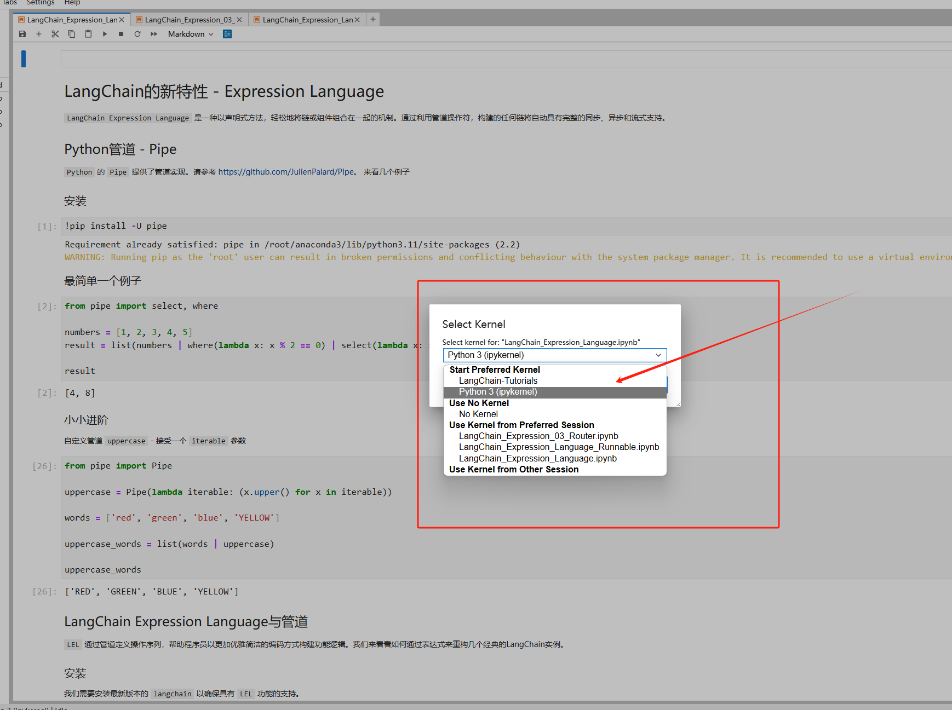This screenshot has width=952, height=710.
Task: Click the 'uppercase_words' last code line
Action: (103, 570)
